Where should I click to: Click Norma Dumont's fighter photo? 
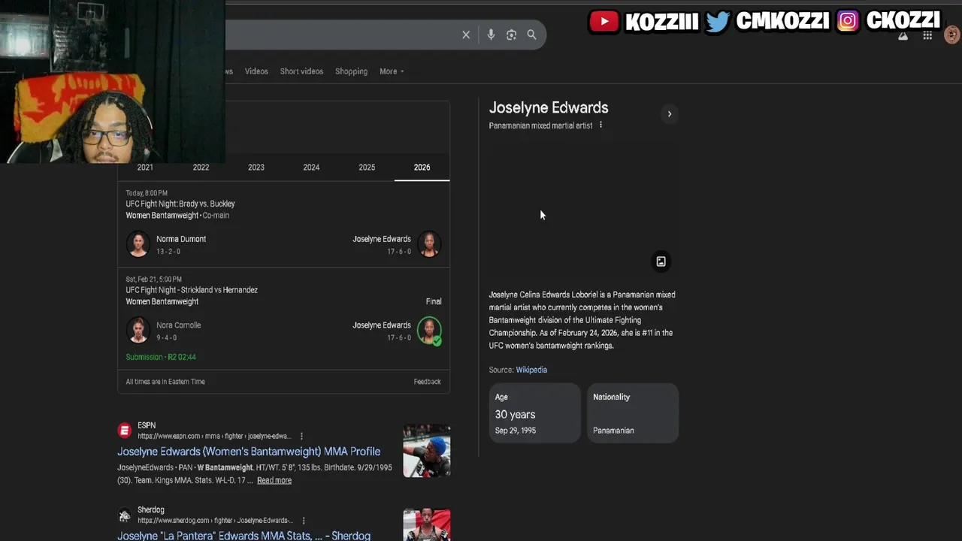(x=138, y=244)
